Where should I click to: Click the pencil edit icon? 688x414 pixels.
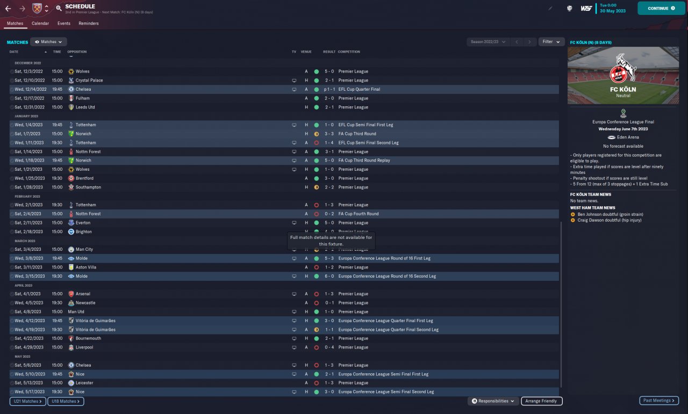pos(550,9)
